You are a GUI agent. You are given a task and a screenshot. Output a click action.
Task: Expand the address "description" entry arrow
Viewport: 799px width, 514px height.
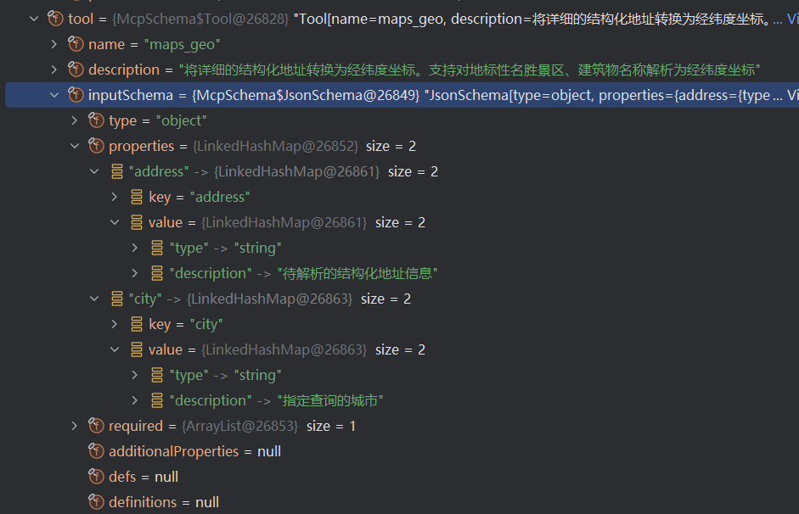[x=134, y=273]
